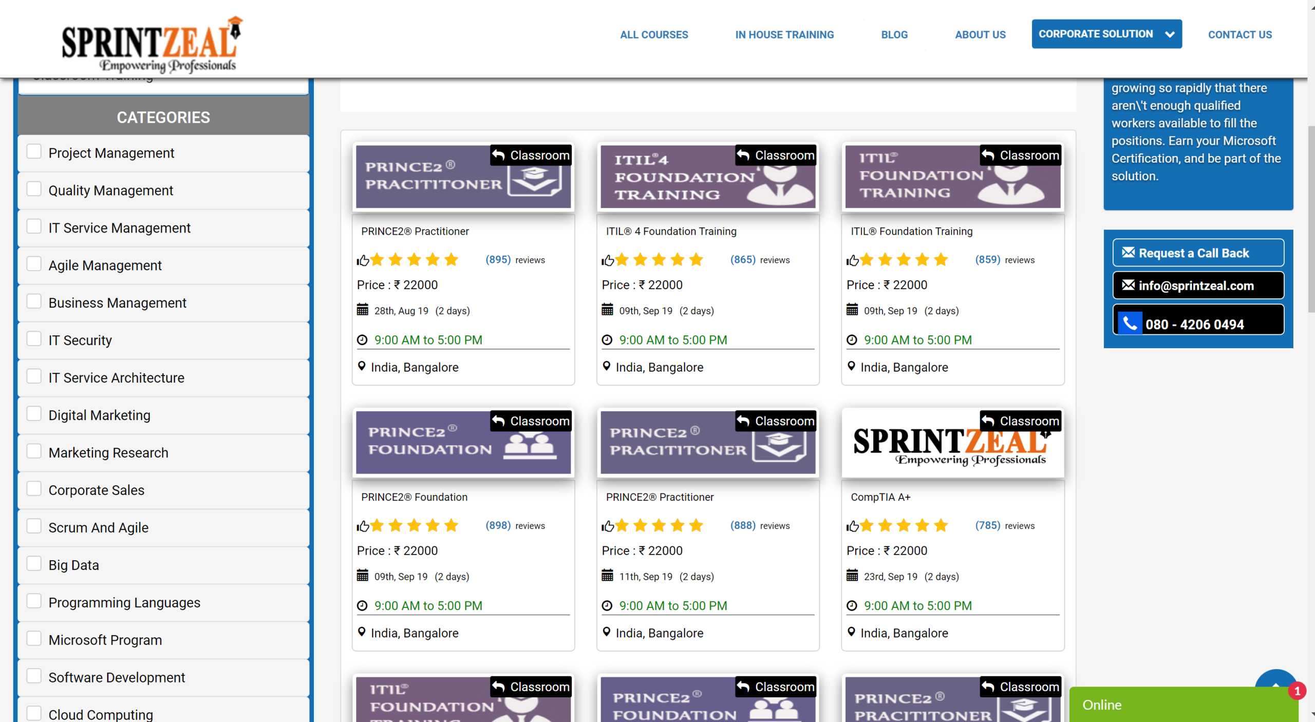
Task: Toggle the IT Security checkbox
Action: (34, 339)
